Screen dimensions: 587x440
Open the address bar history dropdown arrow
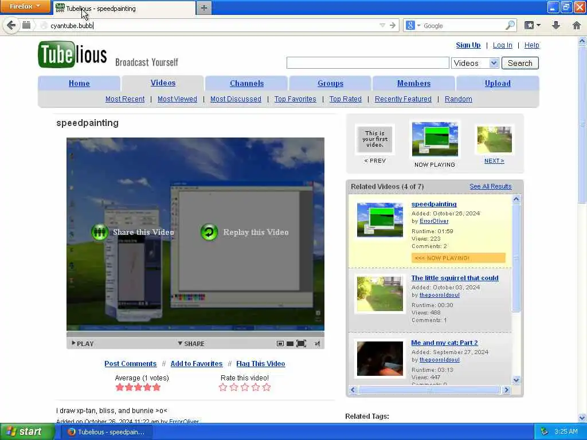382,25
